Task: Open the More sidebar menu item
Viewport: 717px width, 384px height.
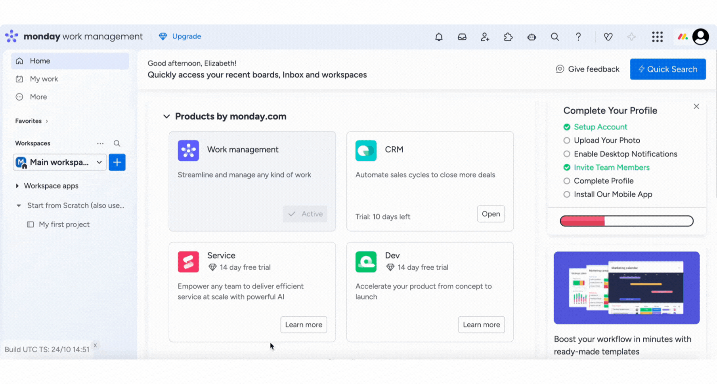Action: pos(38,97)
